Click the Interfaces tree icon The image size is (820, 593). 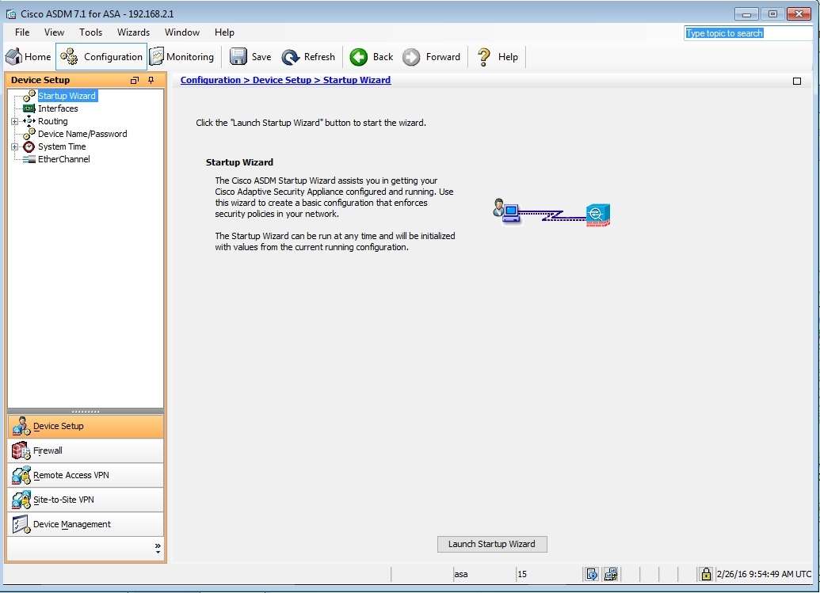pos(29,108)
